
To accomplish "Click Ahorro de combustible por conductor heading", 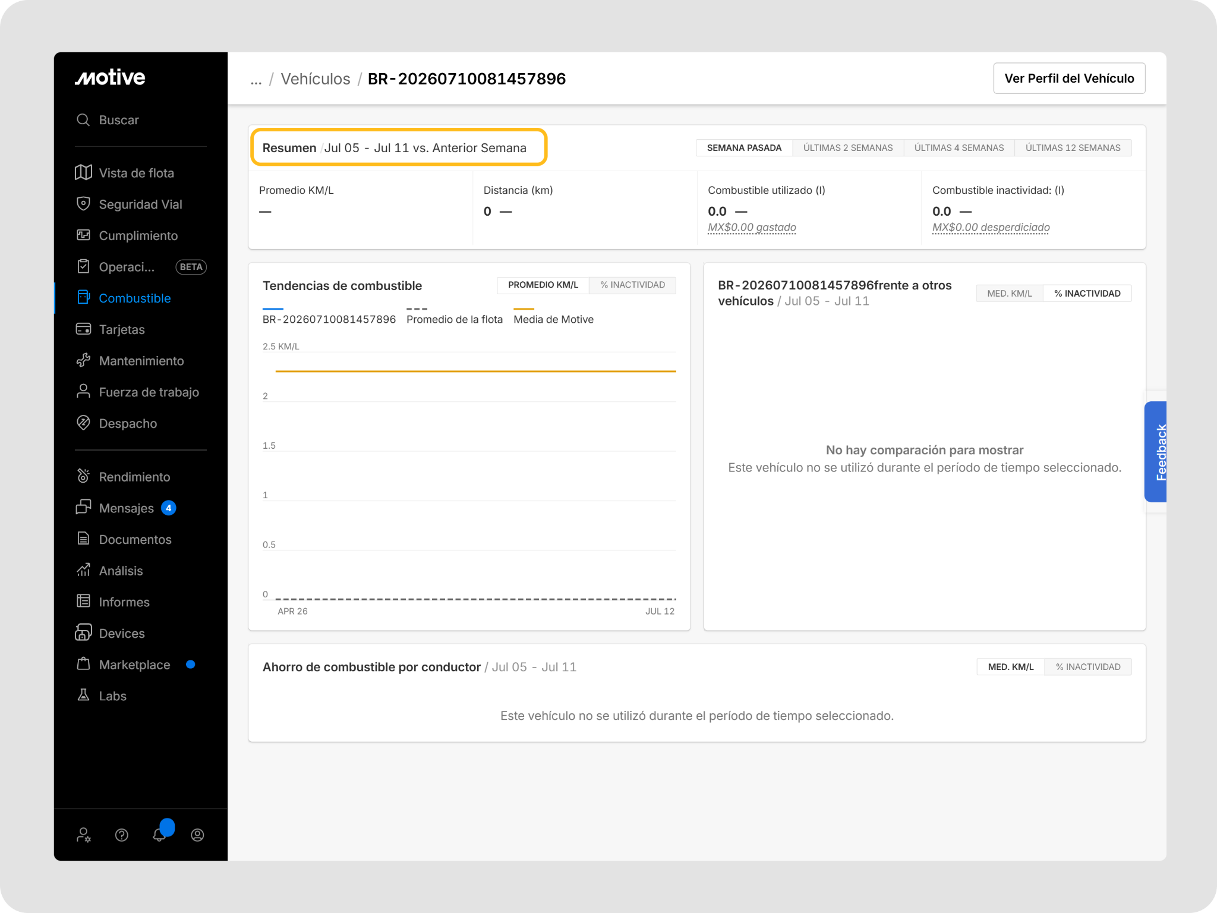I will coord(371,668).
